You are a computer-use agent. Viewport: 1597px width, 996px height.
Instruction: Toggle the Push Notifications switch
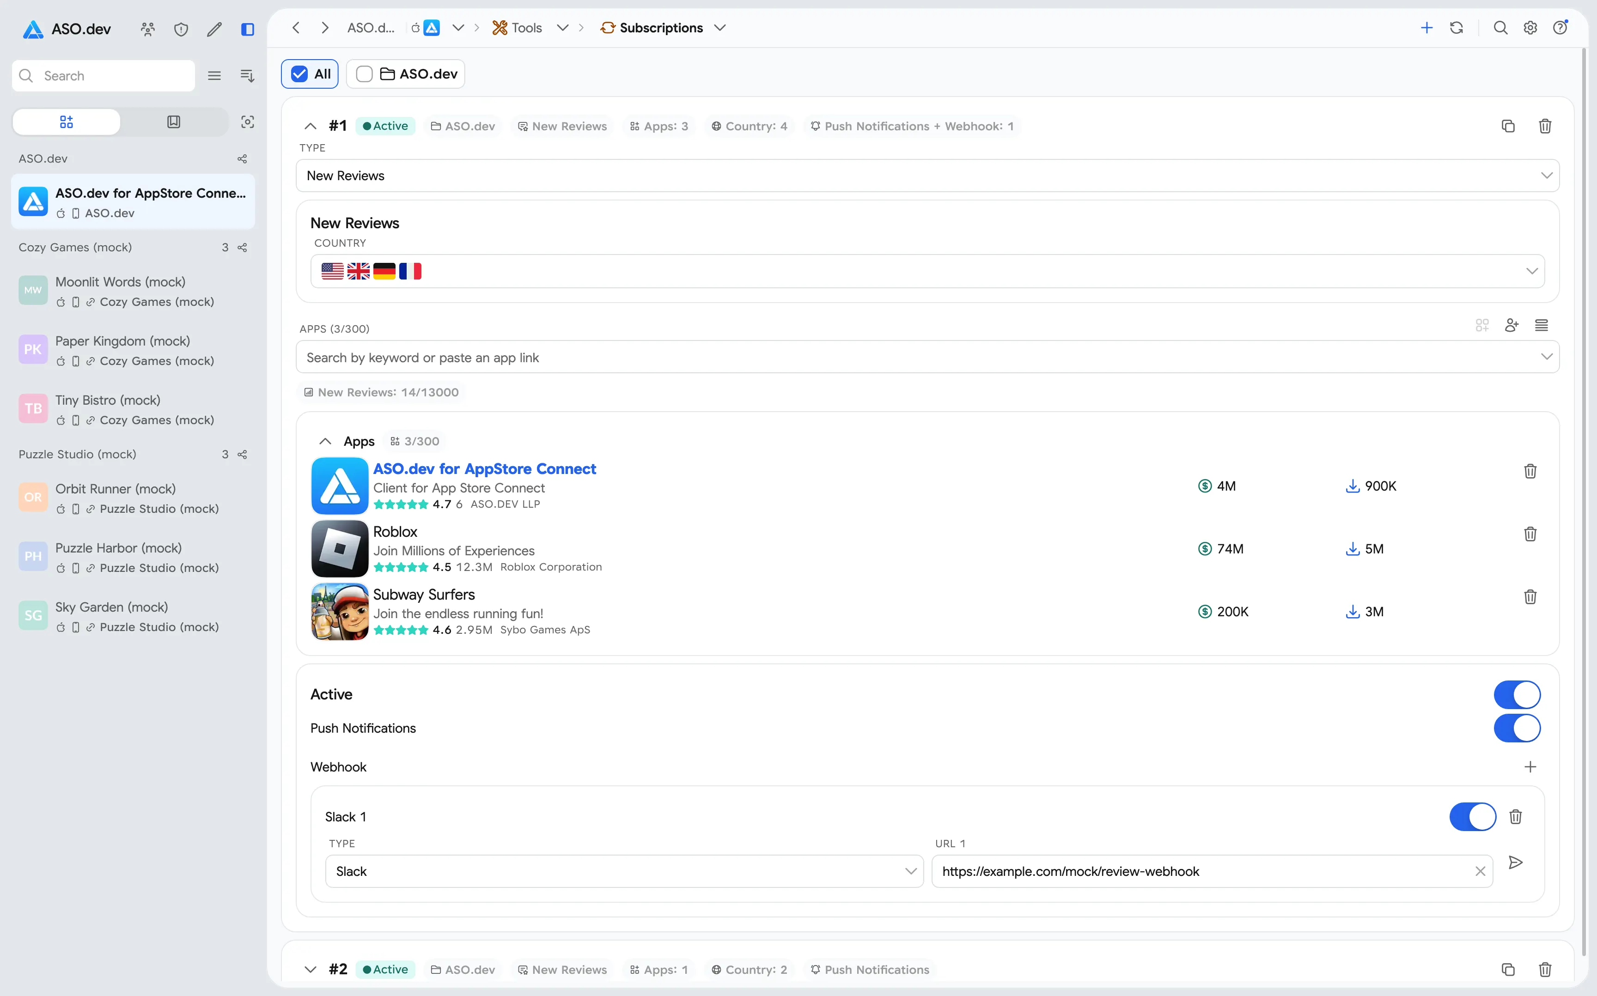point(1517,728)
